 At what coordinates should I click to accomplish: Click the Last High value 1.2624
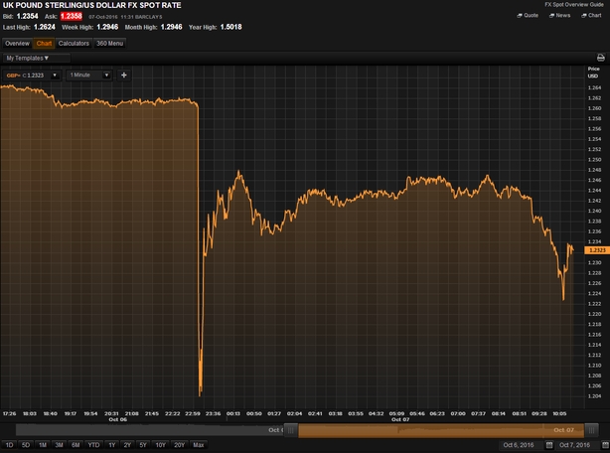45,27
